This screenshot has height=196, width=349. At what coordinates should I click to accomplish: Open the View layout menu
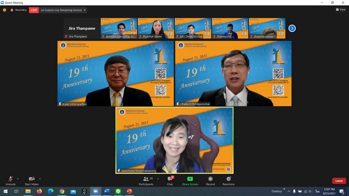(x=340, y=9)
